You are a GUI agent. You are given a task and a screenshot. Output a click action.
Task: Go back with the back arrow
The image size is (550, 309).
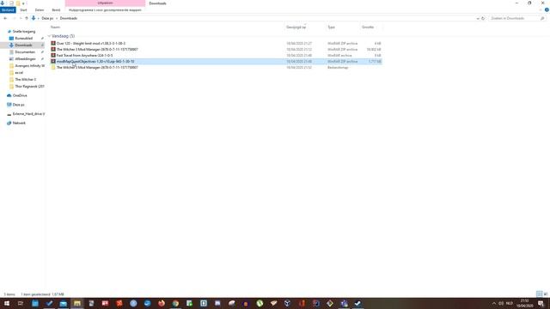coord(5,18)
